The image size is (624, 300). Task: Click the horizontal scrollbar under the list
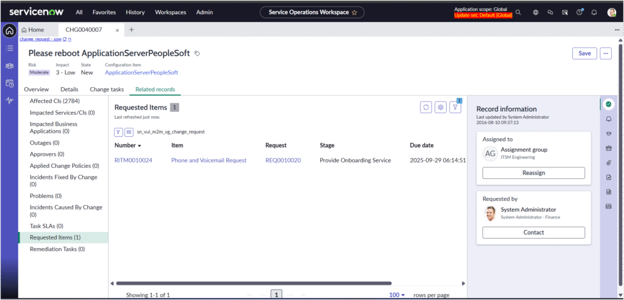point(253,283)
